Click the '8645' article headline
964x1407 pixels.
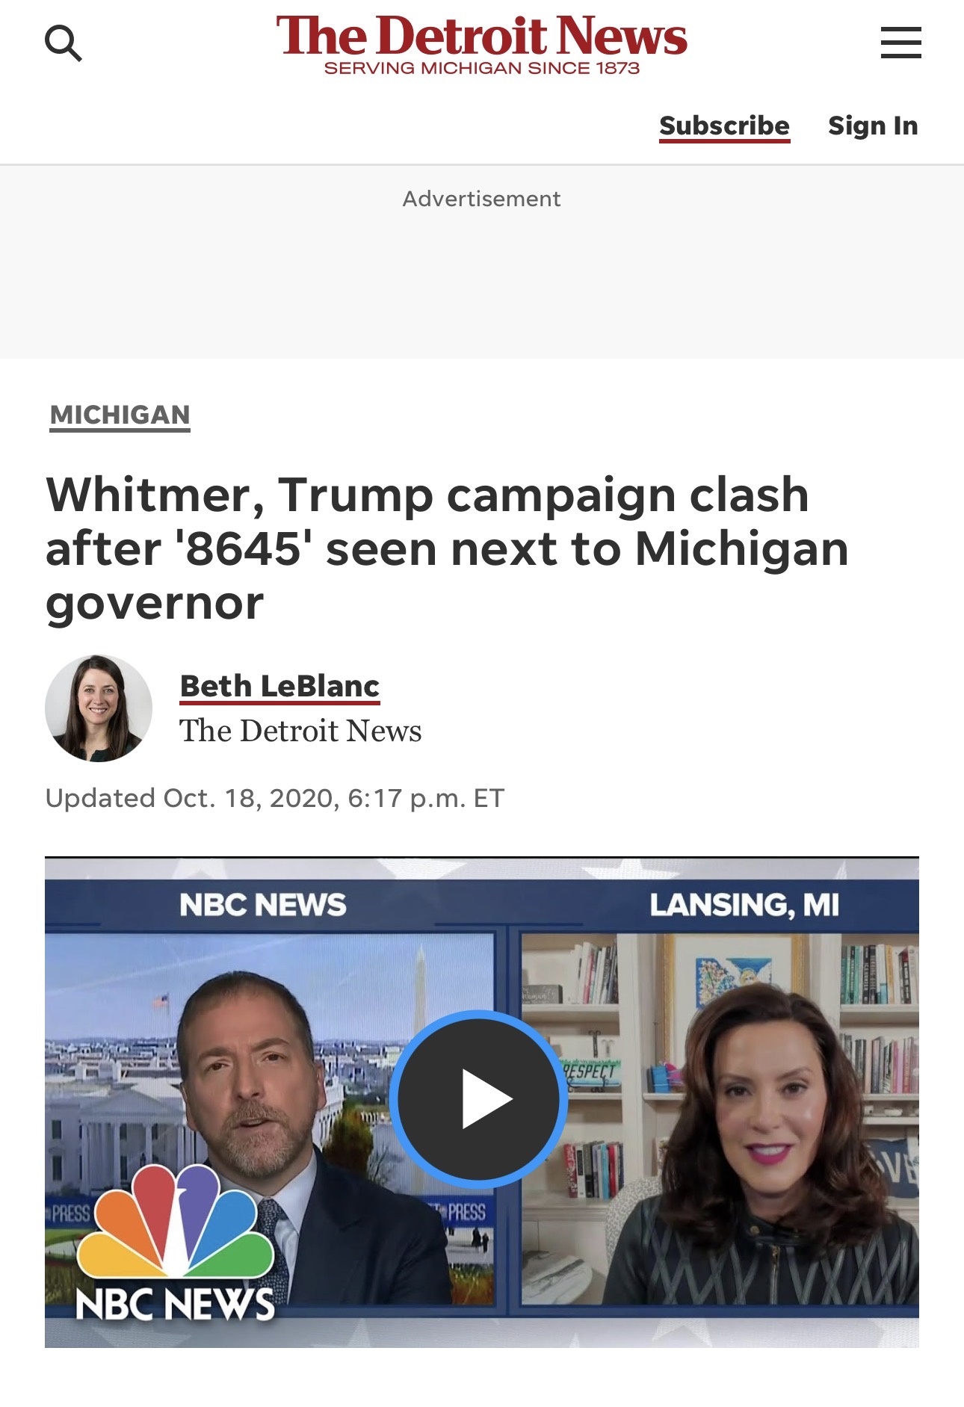click(x=447, y=548)
